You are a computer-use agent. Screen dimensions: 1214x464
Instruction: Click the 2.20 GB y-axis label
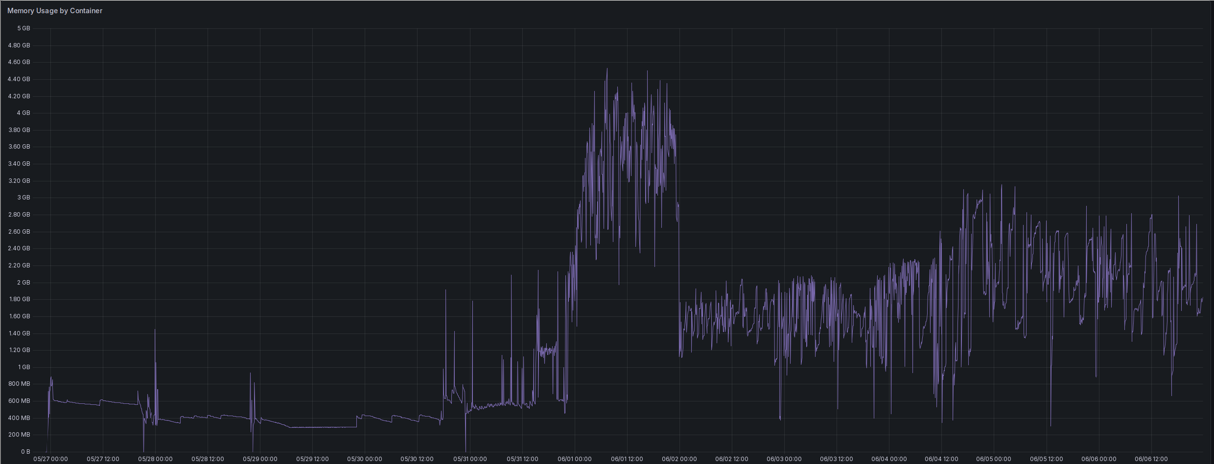pos(19,265)
